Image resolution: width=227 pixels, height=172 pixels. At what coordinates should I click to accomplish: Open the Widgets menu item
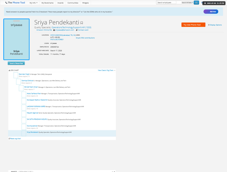85,3
